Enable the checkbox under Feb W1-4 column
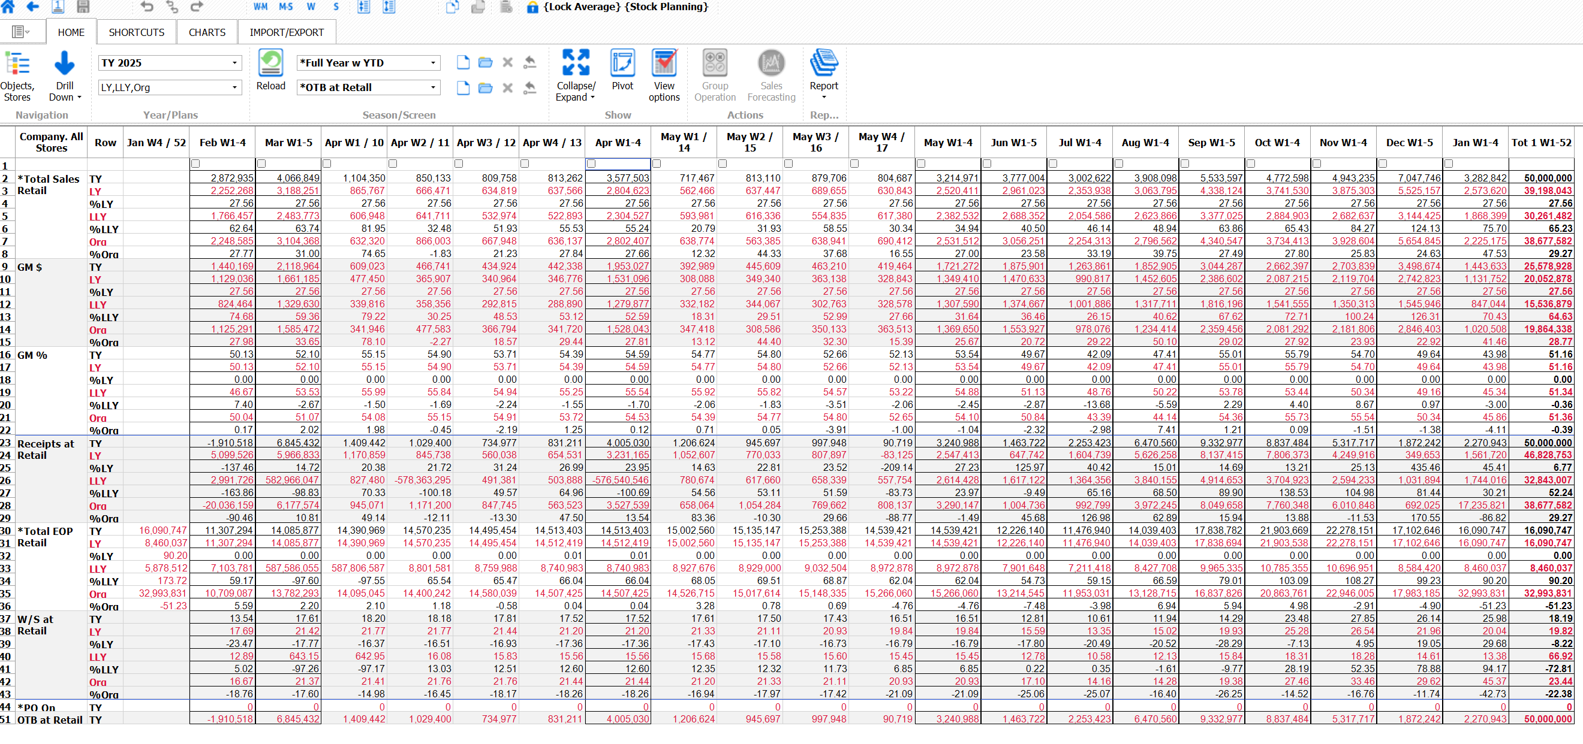Viewport: 1583px width, 744px height. (x=195, y=164)
